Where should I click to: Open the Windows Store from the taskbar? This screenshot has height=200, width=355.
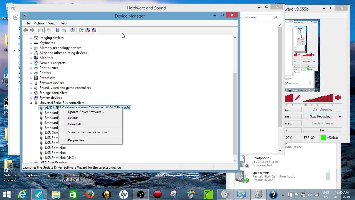73,194
